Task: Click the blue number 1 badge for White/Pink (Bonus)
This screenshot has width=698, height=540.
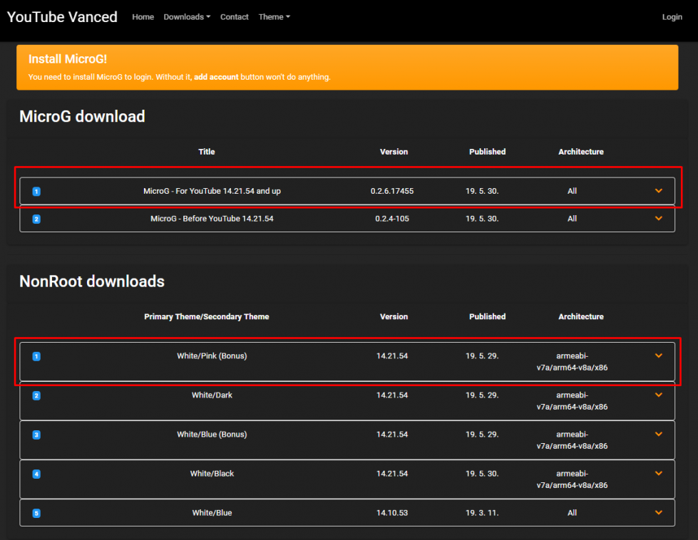Action: (x=36, y=356)
